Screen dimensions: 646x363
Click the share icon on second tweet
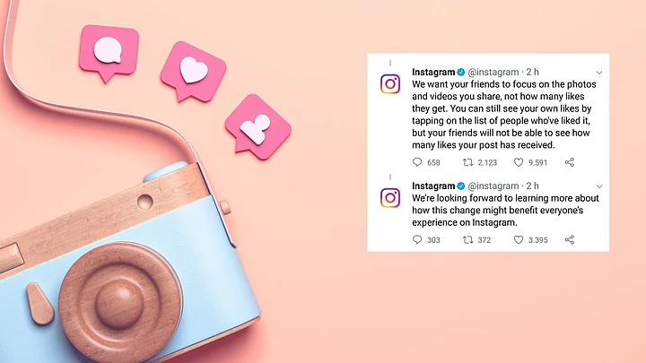(570, 239)
